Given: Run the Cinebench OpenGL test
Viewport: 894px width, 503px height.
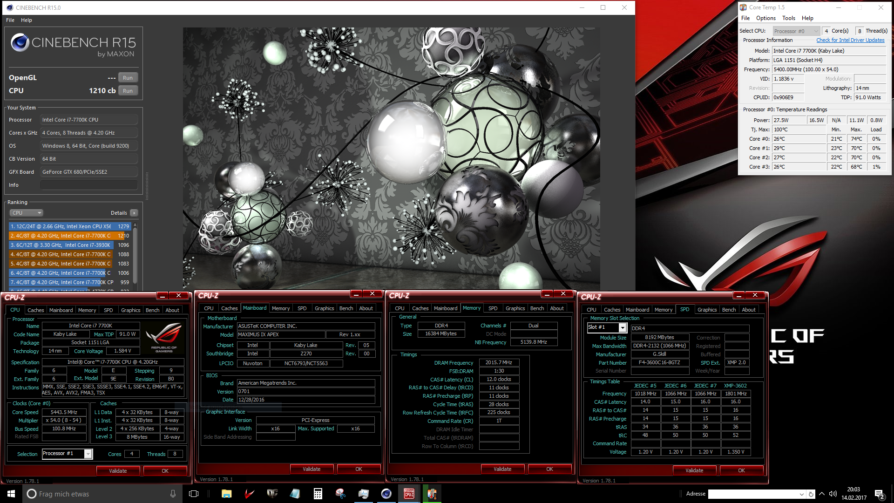Looking at the screenshot, I should [x=128, y=78].
